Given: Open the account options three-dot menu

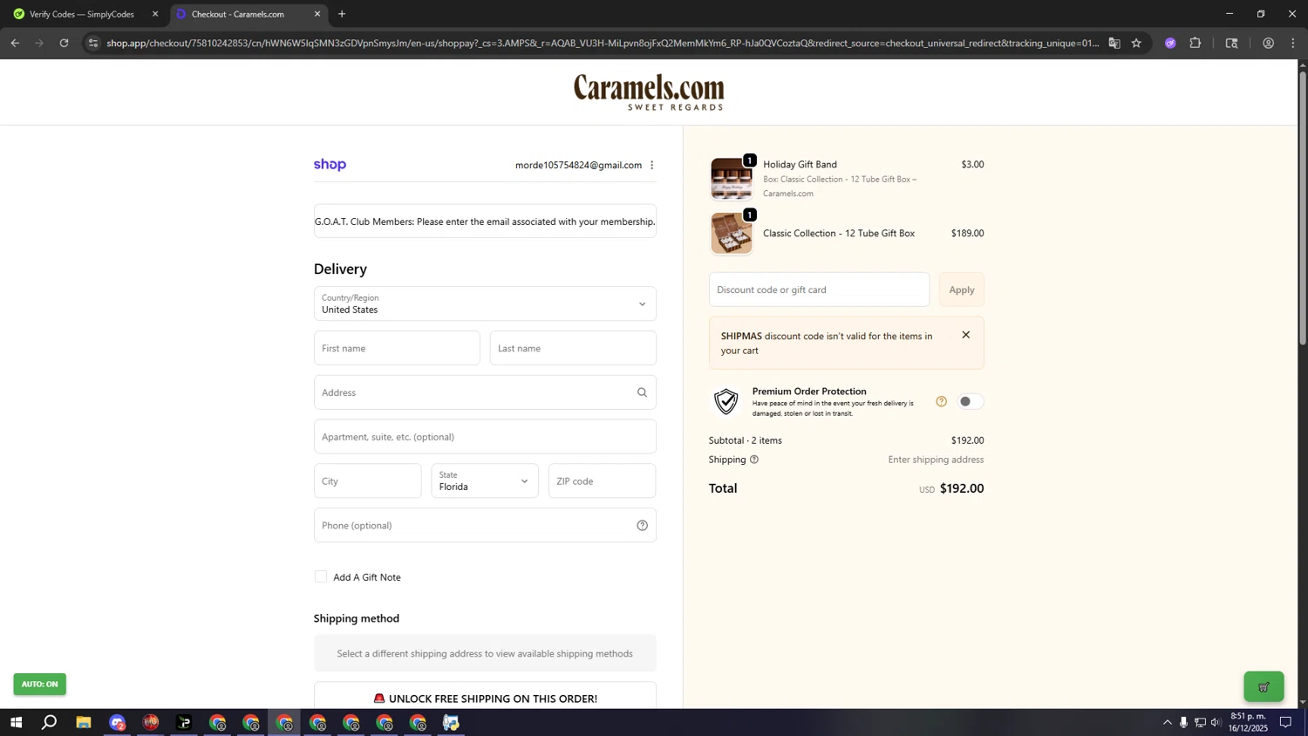Looking at the screenshot, I should point(651,165).
